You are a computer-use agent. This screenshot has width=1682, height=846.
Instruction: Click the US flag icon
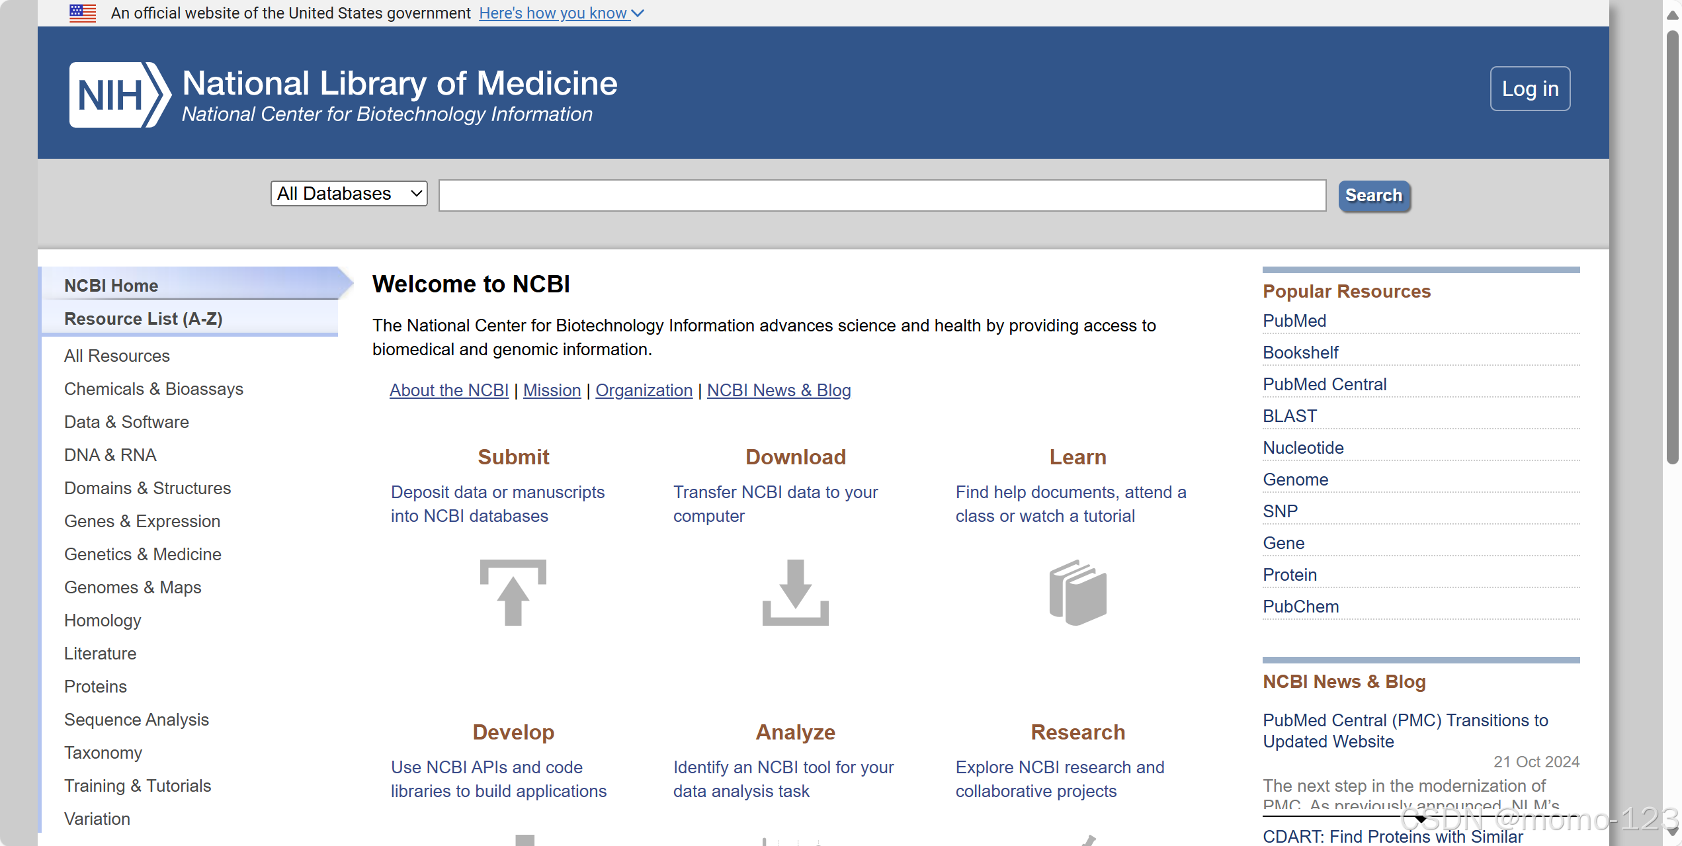83,13
